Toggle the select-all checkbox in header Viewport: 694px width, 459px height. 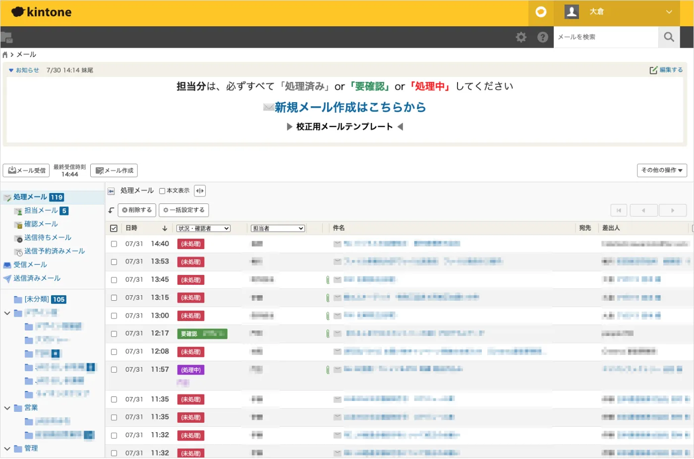point(114,228)
